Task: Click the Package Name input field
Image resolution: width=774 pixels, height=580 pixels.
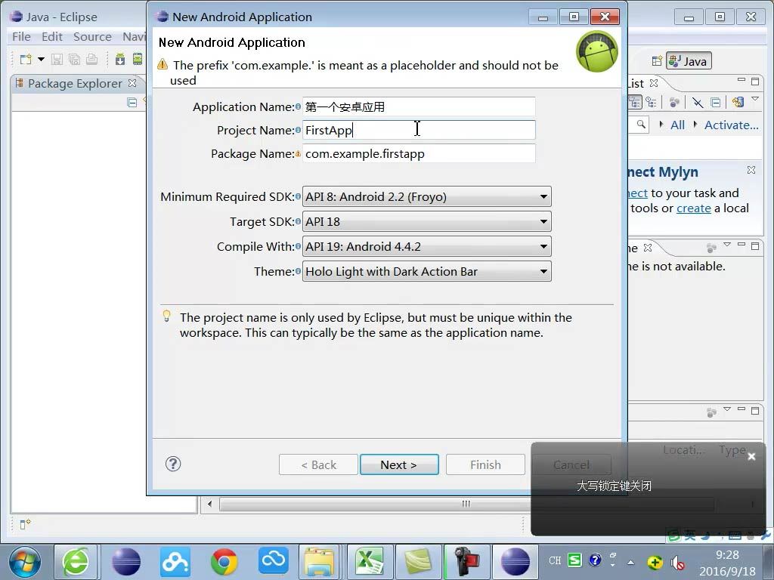Action: point(419,154)
